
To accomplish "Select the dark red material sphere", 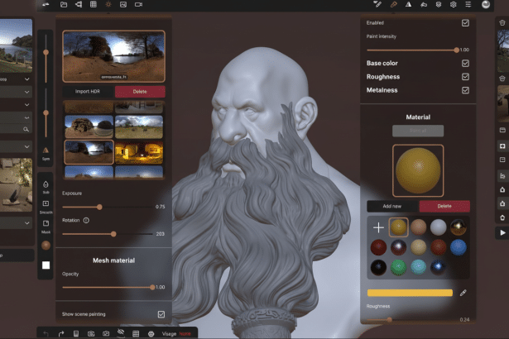I will coord(378,247).
